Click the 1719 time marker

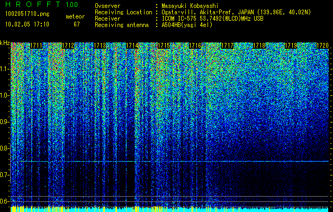pyautogui.click(x=291, y=46)
